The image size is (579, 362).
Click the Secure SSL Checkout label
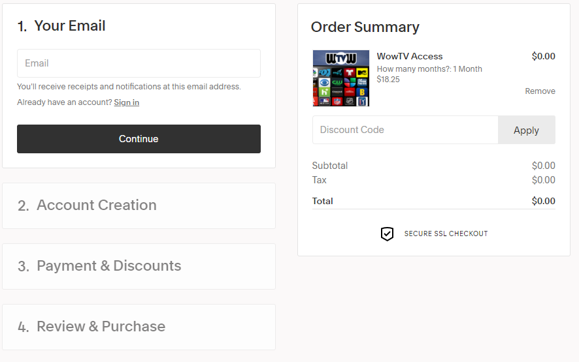click(x=446, y=234)
